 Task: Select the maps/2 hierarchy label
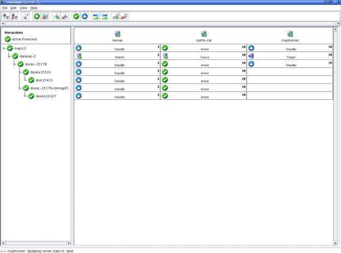point(20,49)
